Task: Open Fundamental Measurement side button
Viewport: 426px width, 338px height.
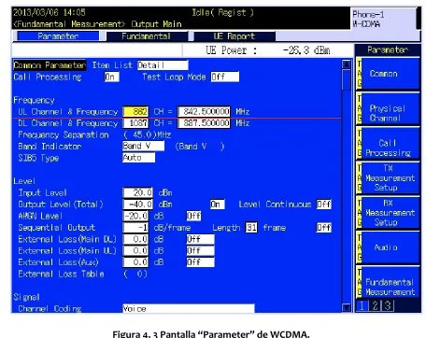Action: 388,282
